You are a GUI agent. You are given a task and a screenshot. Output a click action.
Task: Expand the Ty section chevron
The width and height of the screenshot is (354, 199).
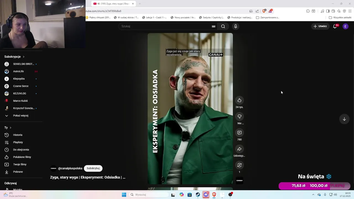11,128
